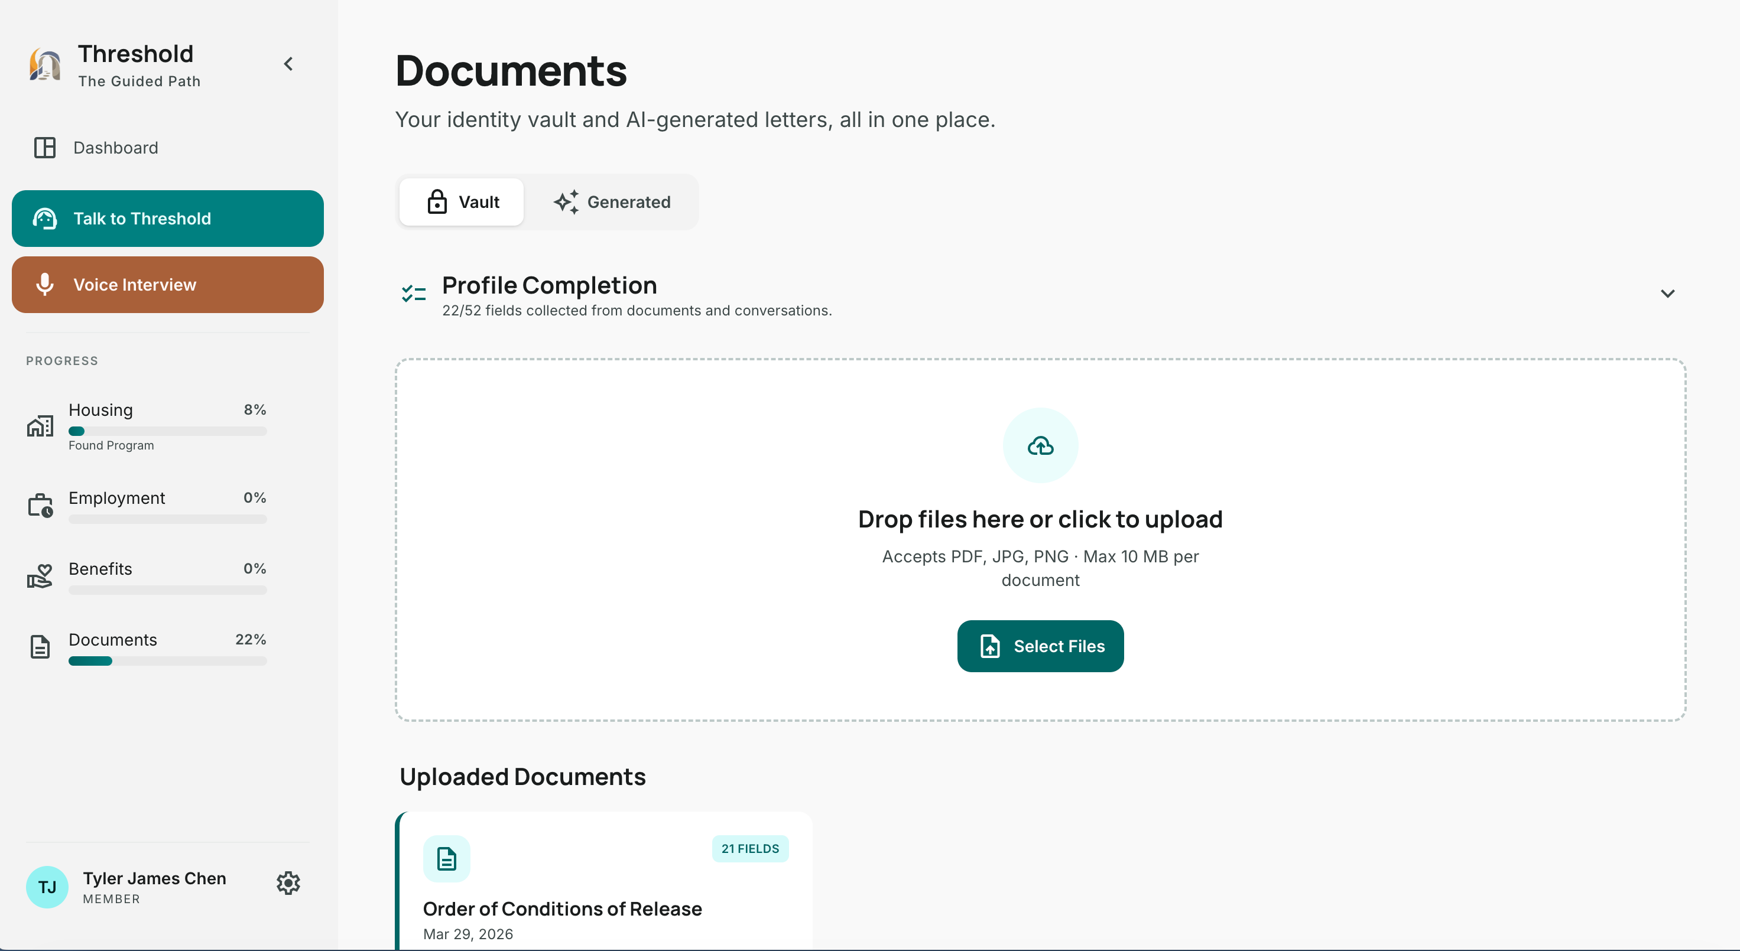Image resolution: width=1740 pixels, height=951 pixels.
Task: Open settings via the gear icon
Action: [288, 883]
